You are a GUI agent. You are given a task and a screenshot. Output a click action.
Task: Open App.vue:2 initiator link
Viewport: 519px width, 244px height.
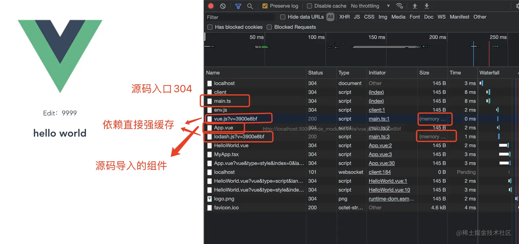[x=380, y=145]
